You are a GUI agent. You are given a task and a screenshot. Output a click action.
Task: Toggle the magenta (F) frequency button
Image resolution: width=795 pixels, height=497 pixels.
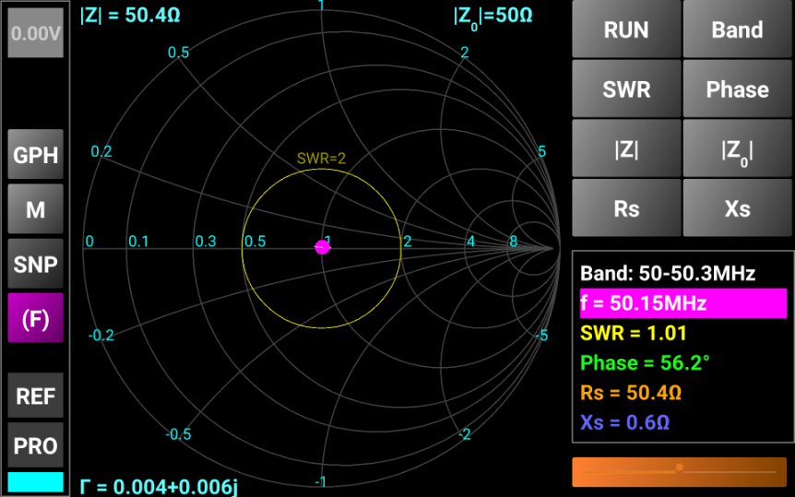pyautogui.click(x=36, y=318)
